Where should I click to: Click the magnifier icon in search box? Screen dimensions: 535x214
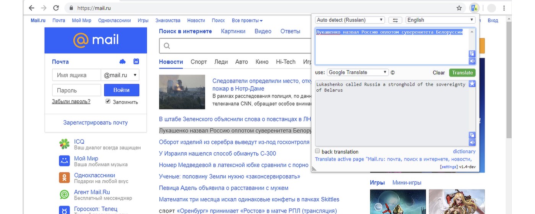[167, 46]
